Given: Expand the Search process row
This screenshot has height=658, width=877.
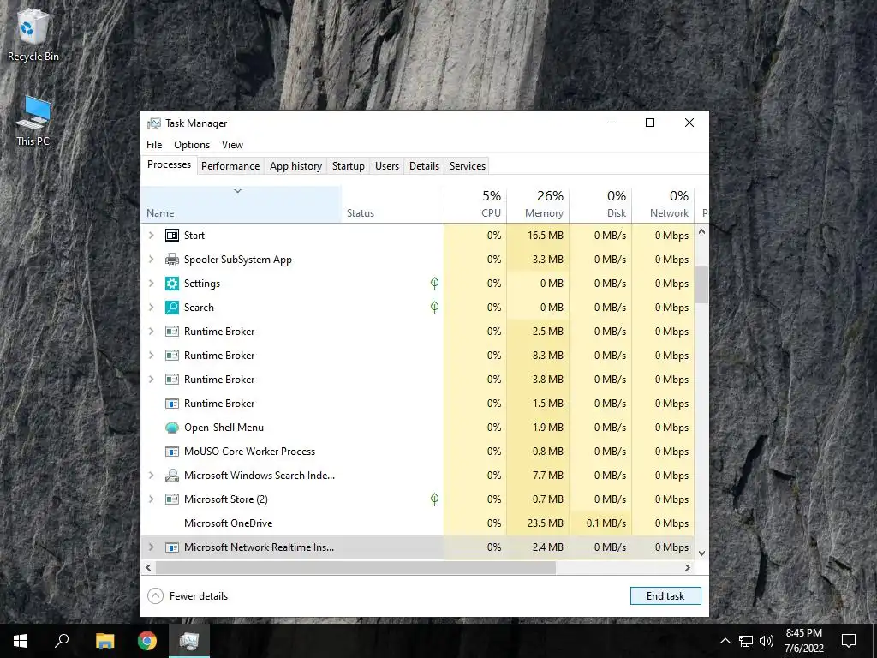Looking at the screenshot, I should 151,308.
